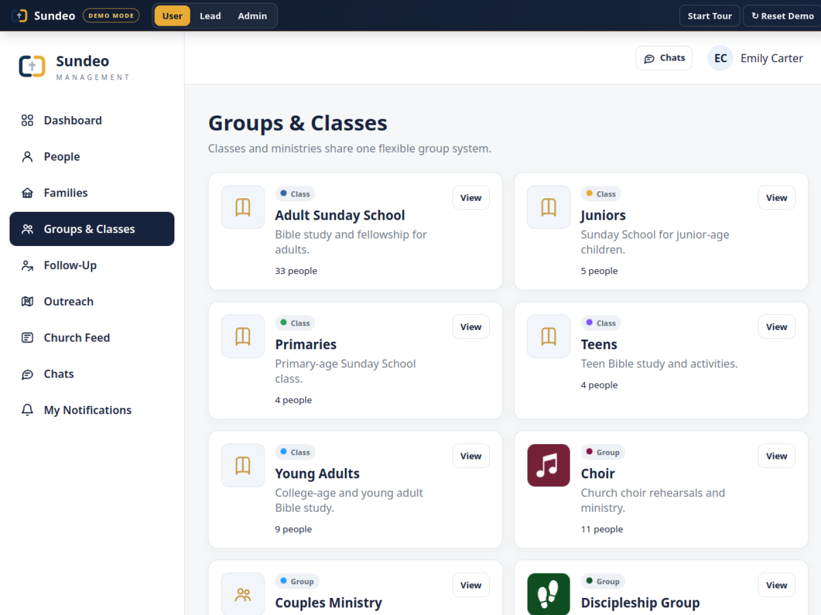Open Follow-Up from the sidebar

pos(92,265)
